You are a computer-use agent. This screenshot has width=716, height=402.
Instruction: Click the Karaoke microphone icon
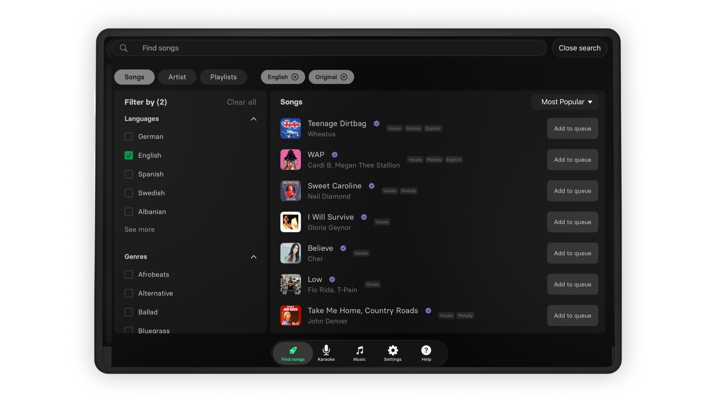click(x=326, y=350)
